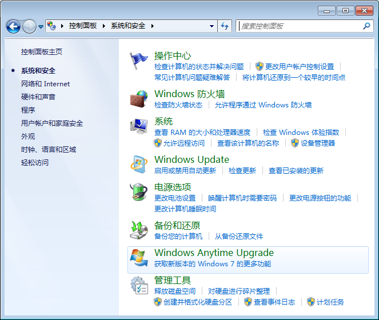Open the 操作中心 heading link
The image size is (379, 320).
pyautogui.click(x=173, y=56)
